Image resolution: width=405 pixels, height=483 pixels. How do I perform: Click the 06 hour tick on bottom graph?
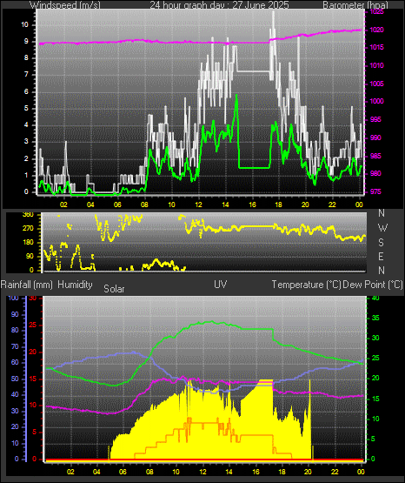(x=123, y=472)
